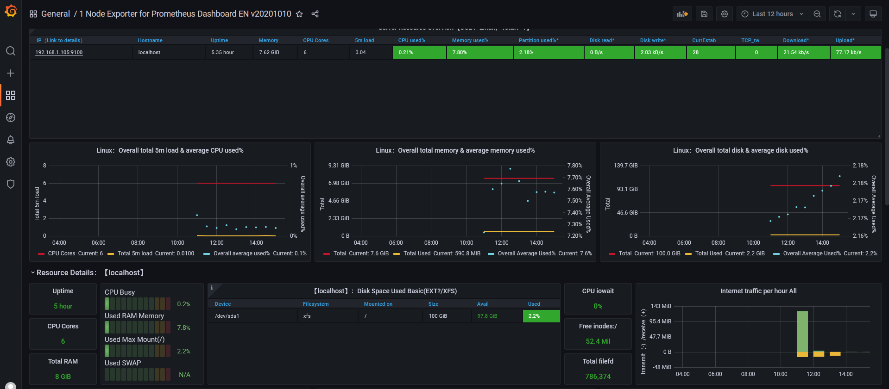The image size is (889, 389).
Task: Open the overall disk panel title menu
Action: [x=741, y=150]
